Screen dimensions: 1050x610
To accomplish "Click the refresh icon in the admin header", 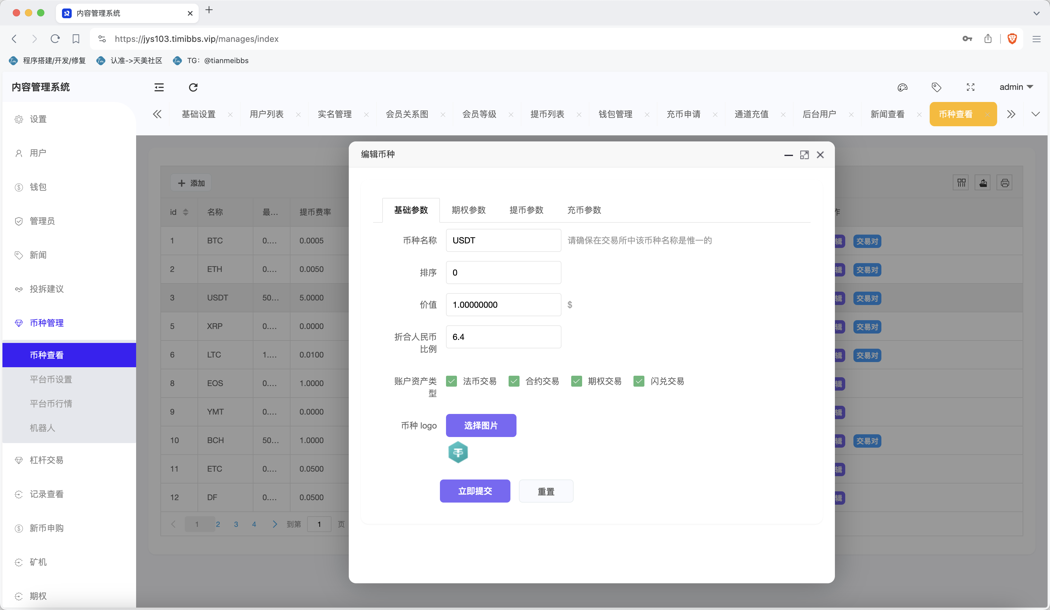I will click(193, 87).
